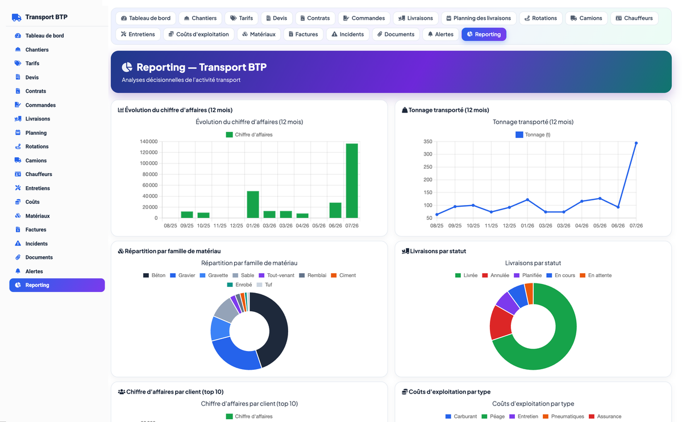
Task: Click the pie chart icon in Reporting header
Action: click(x=127, y=67)
